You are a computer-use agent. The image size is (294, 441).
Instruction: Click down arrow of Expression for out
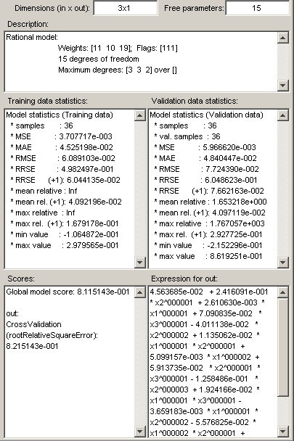point(283,431)
